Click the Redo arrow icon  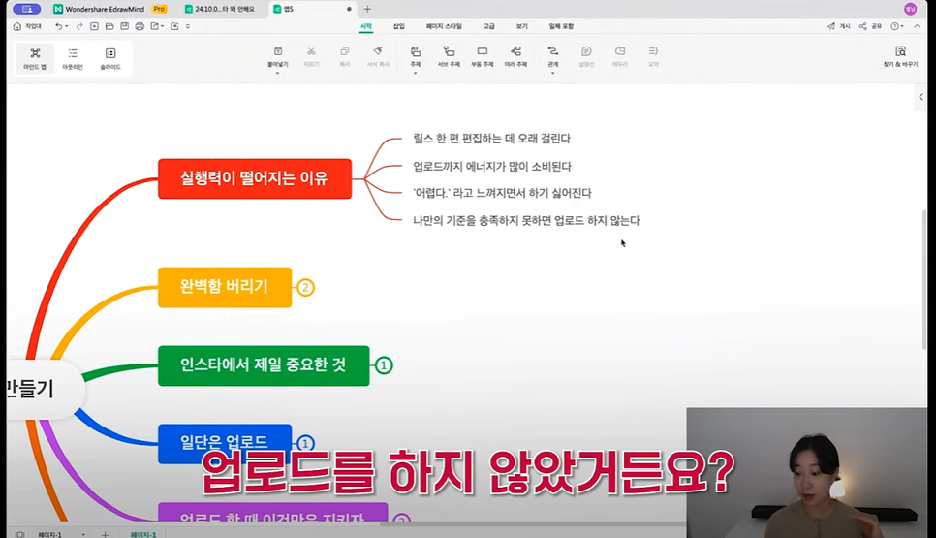click(78, 26)
